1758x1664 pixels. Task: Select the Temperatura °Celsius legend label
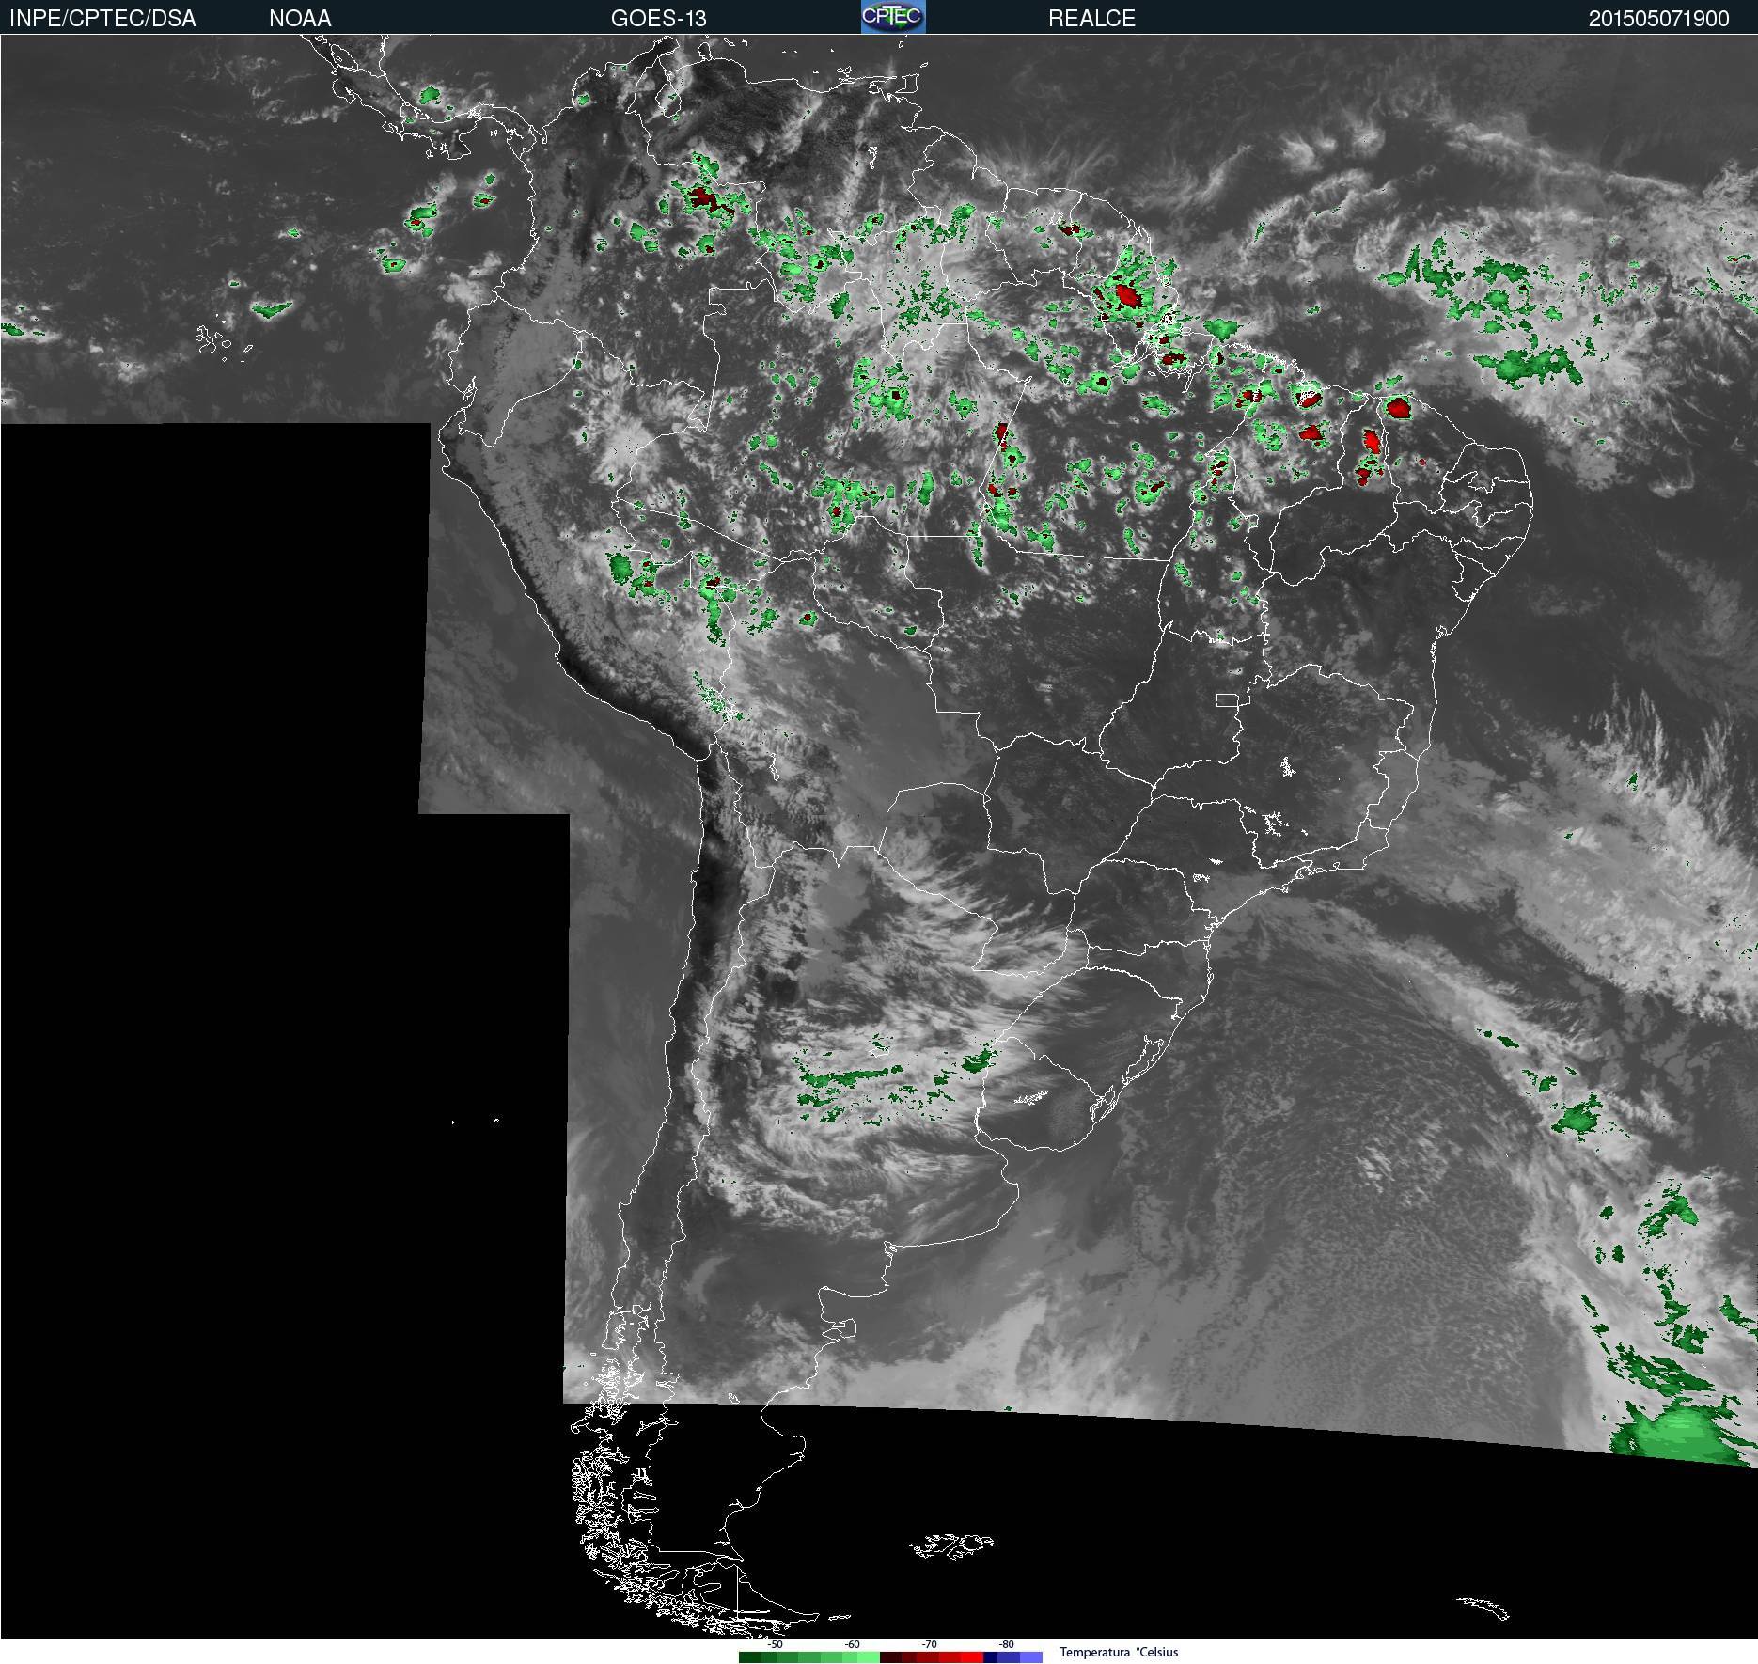(1119, 1652)
